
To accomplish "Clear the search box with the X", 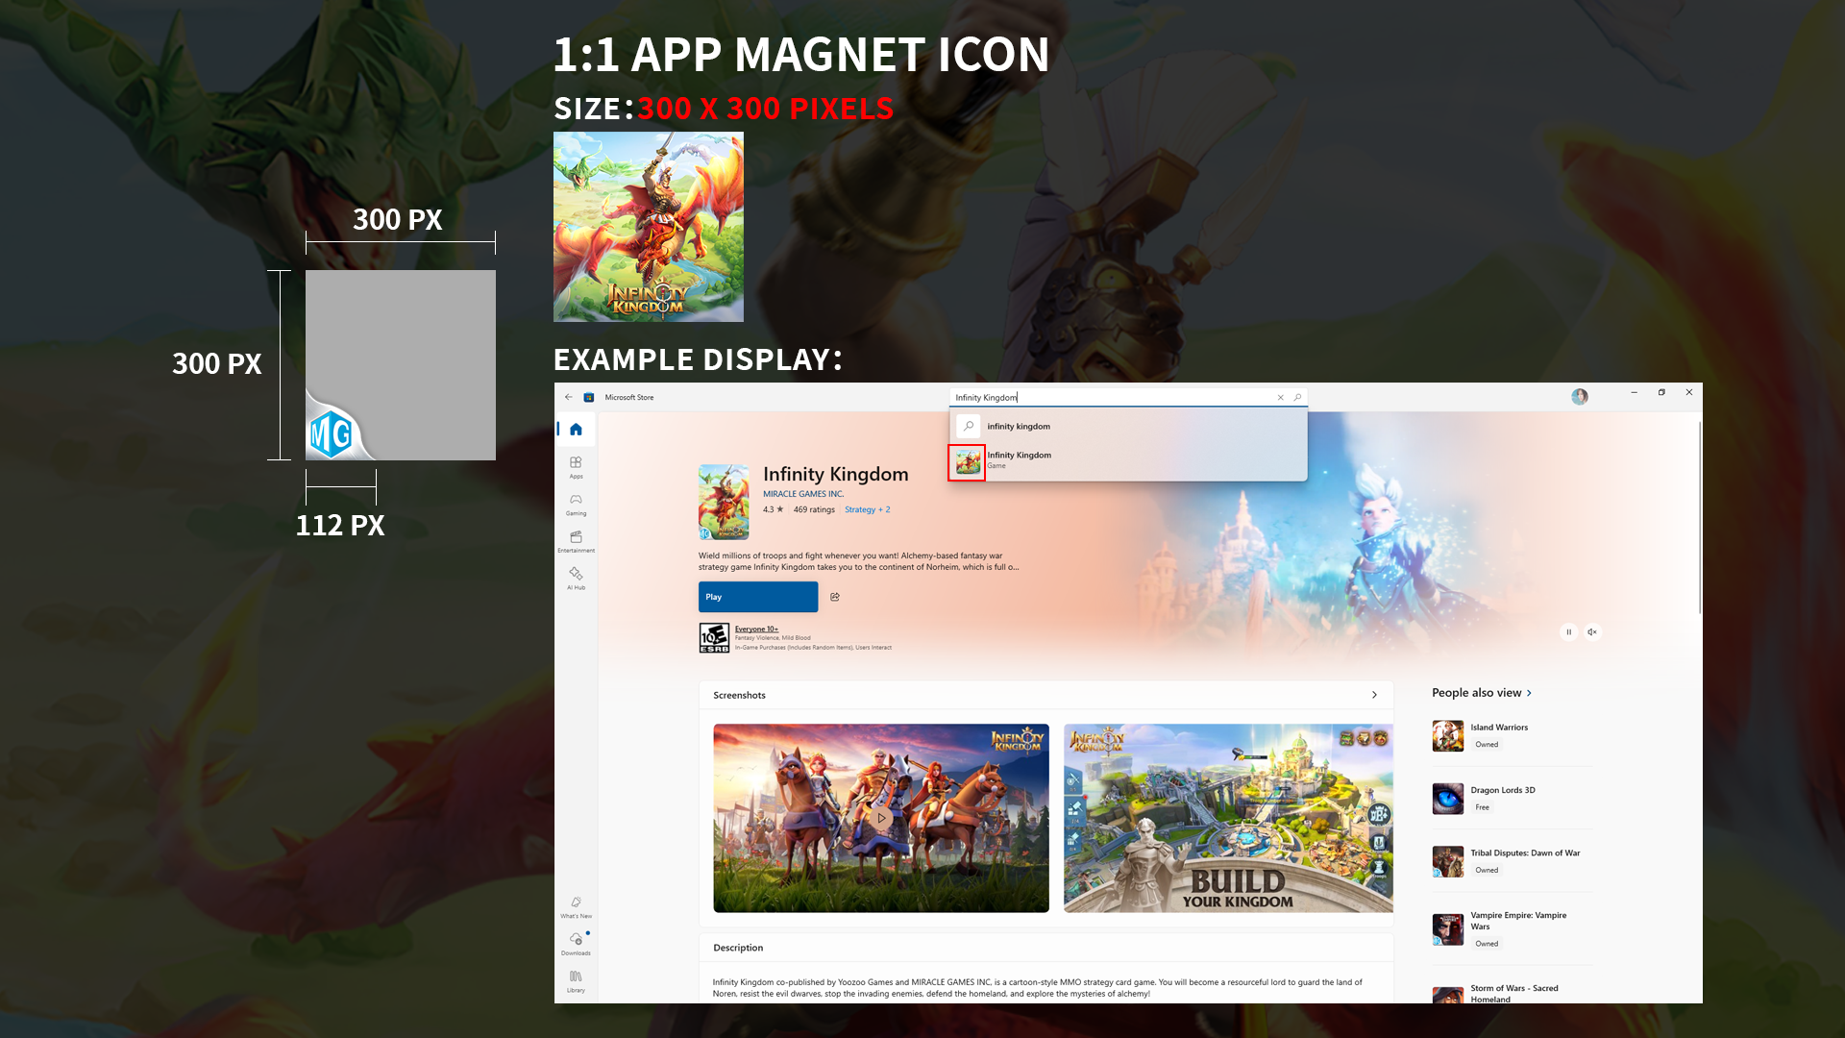I will point(1280,397).
